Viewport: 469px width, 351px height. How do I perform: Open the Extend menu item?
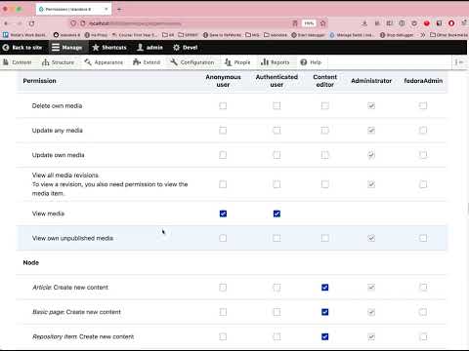coord(147,62)
